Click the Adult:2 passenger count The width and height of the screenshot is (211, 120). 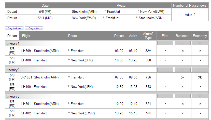[190, 15]
